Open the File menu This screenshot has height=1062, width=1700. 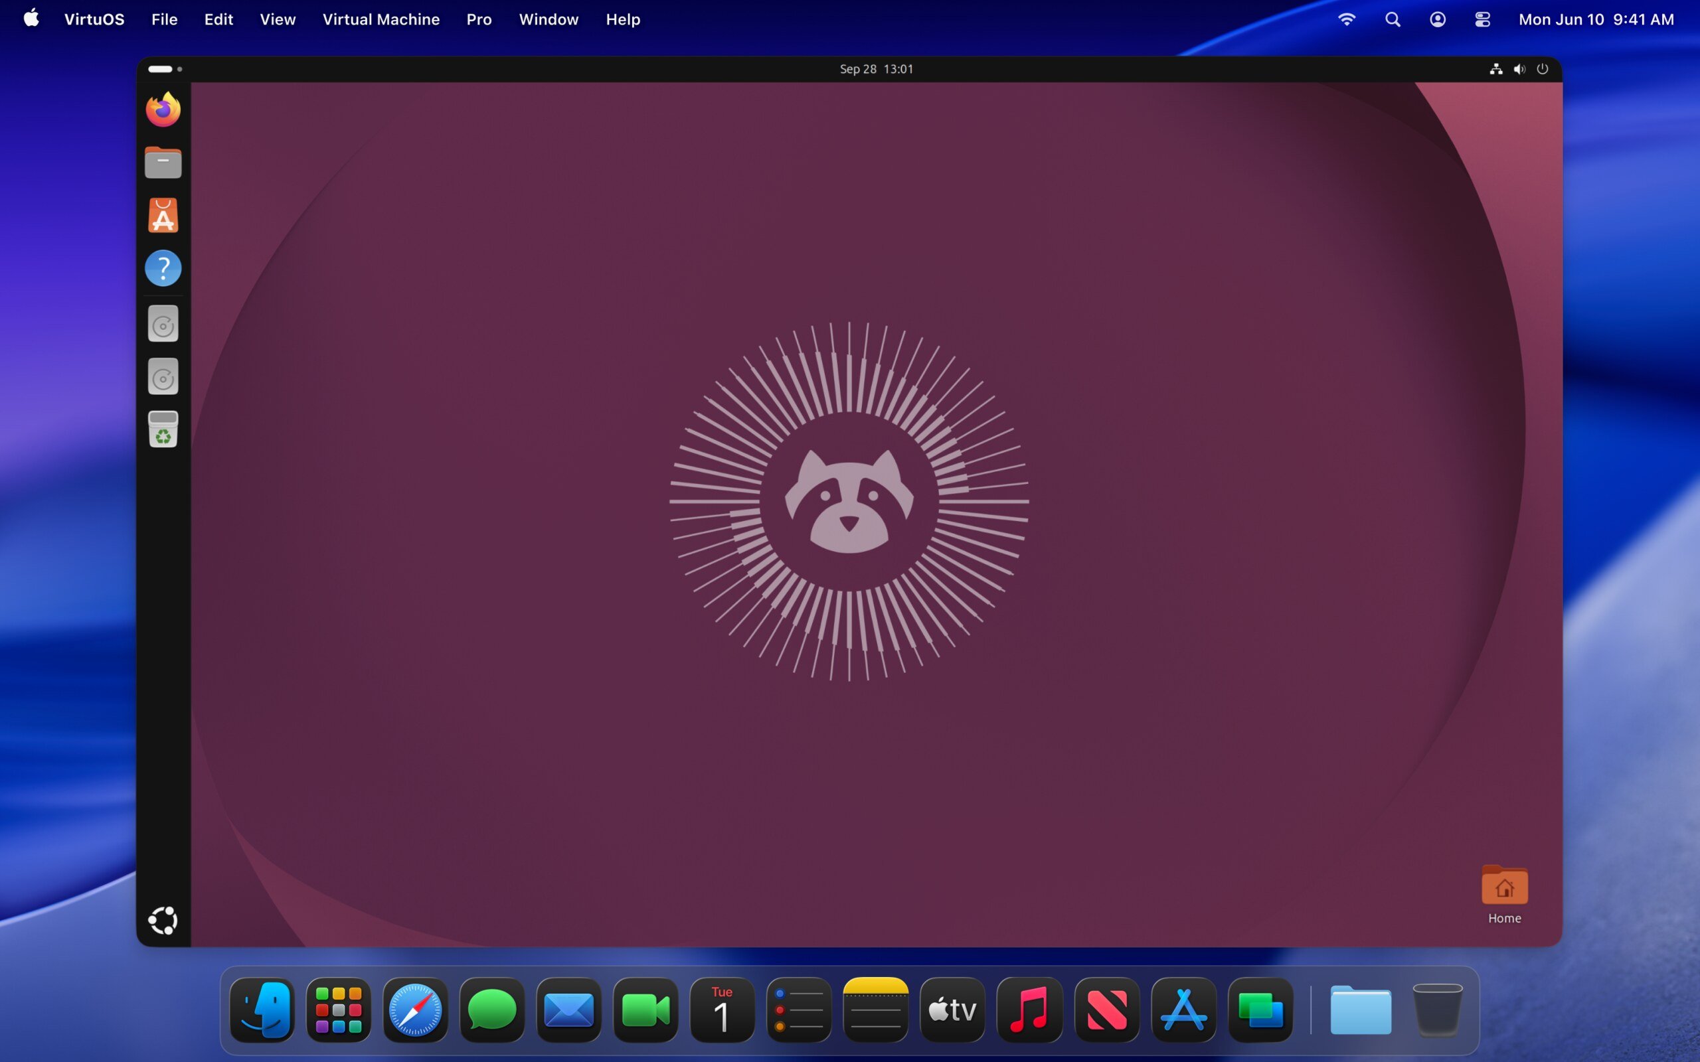click(x=165, y=20)
